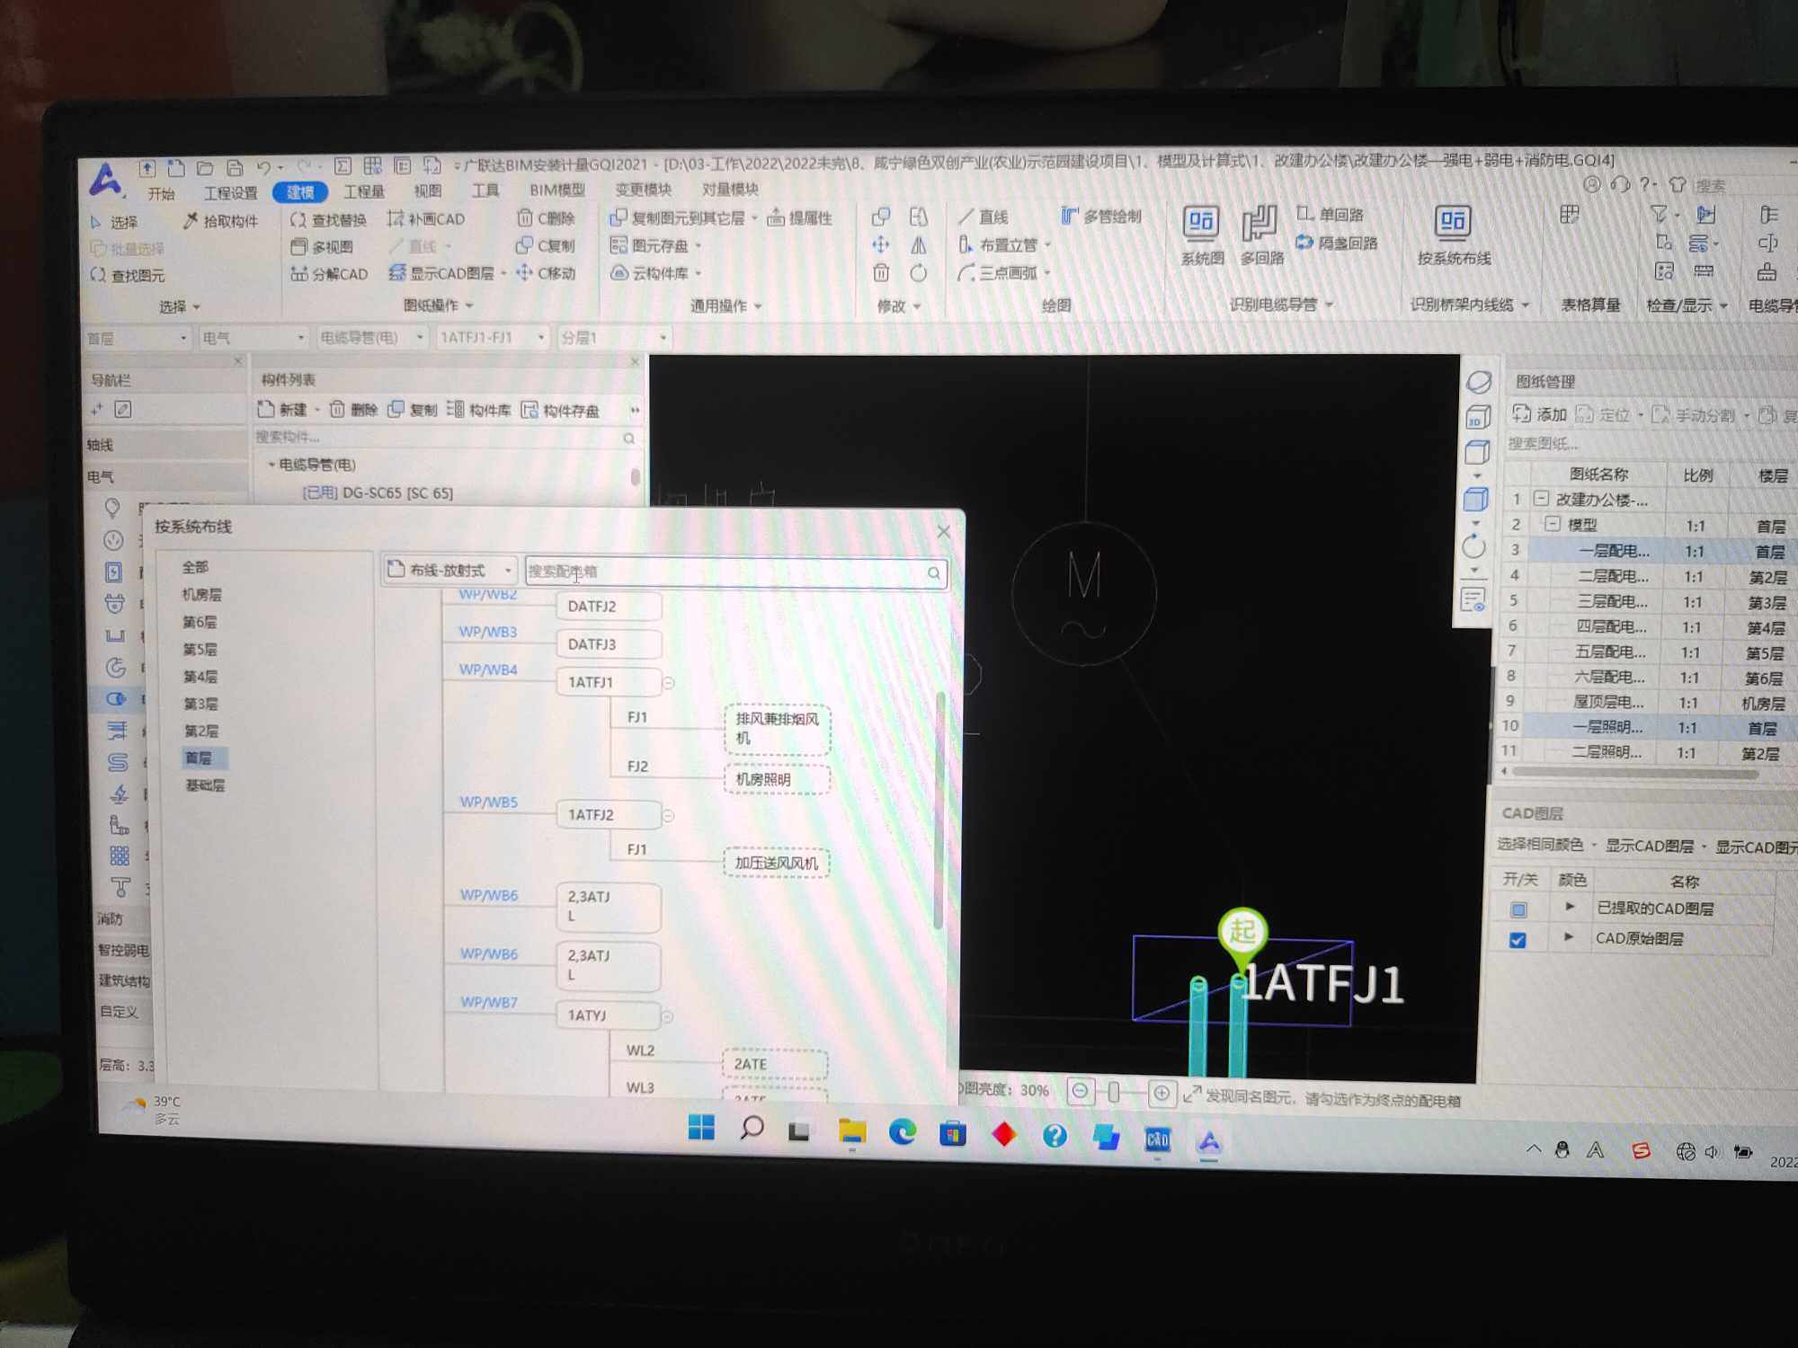Open Microsoft Edge from the taskbar

pos(902,1133)
